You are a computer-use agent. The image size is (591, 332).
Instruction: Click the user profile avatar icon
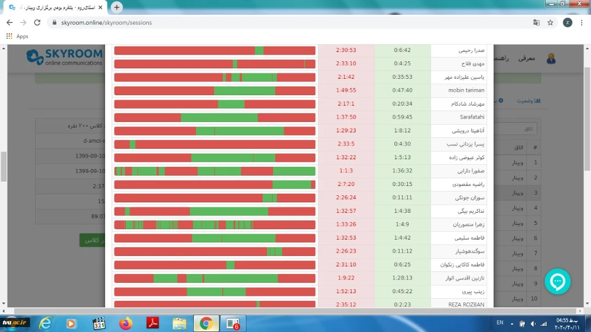pyautogui.click(x=551, y=59)
